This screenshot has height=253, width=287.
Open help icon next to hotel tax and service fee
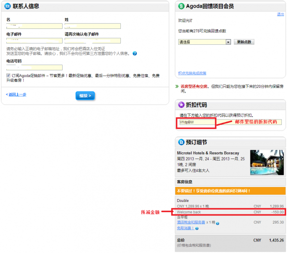click(x=218, y=223)
